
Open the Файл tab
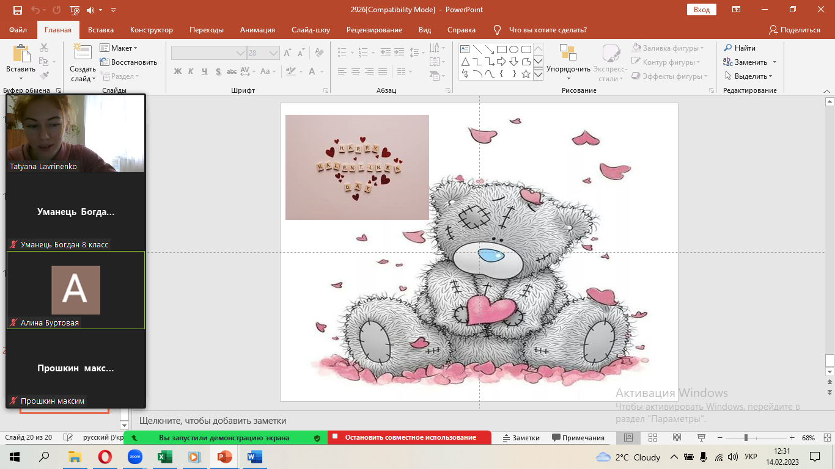[18, 30]
